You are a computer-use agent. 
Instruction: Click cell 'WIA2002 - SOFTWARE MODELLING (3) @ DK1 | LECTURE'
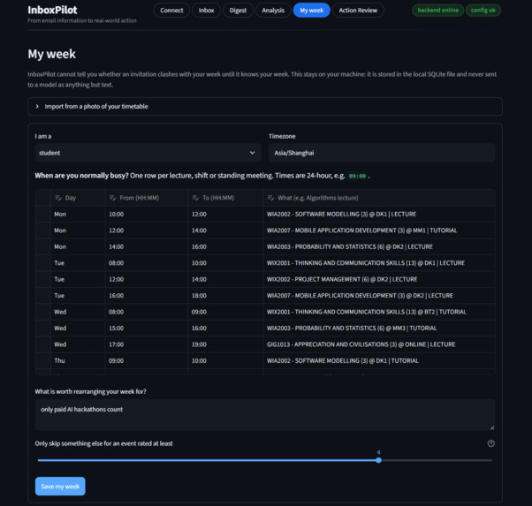(x=379, y=214)
